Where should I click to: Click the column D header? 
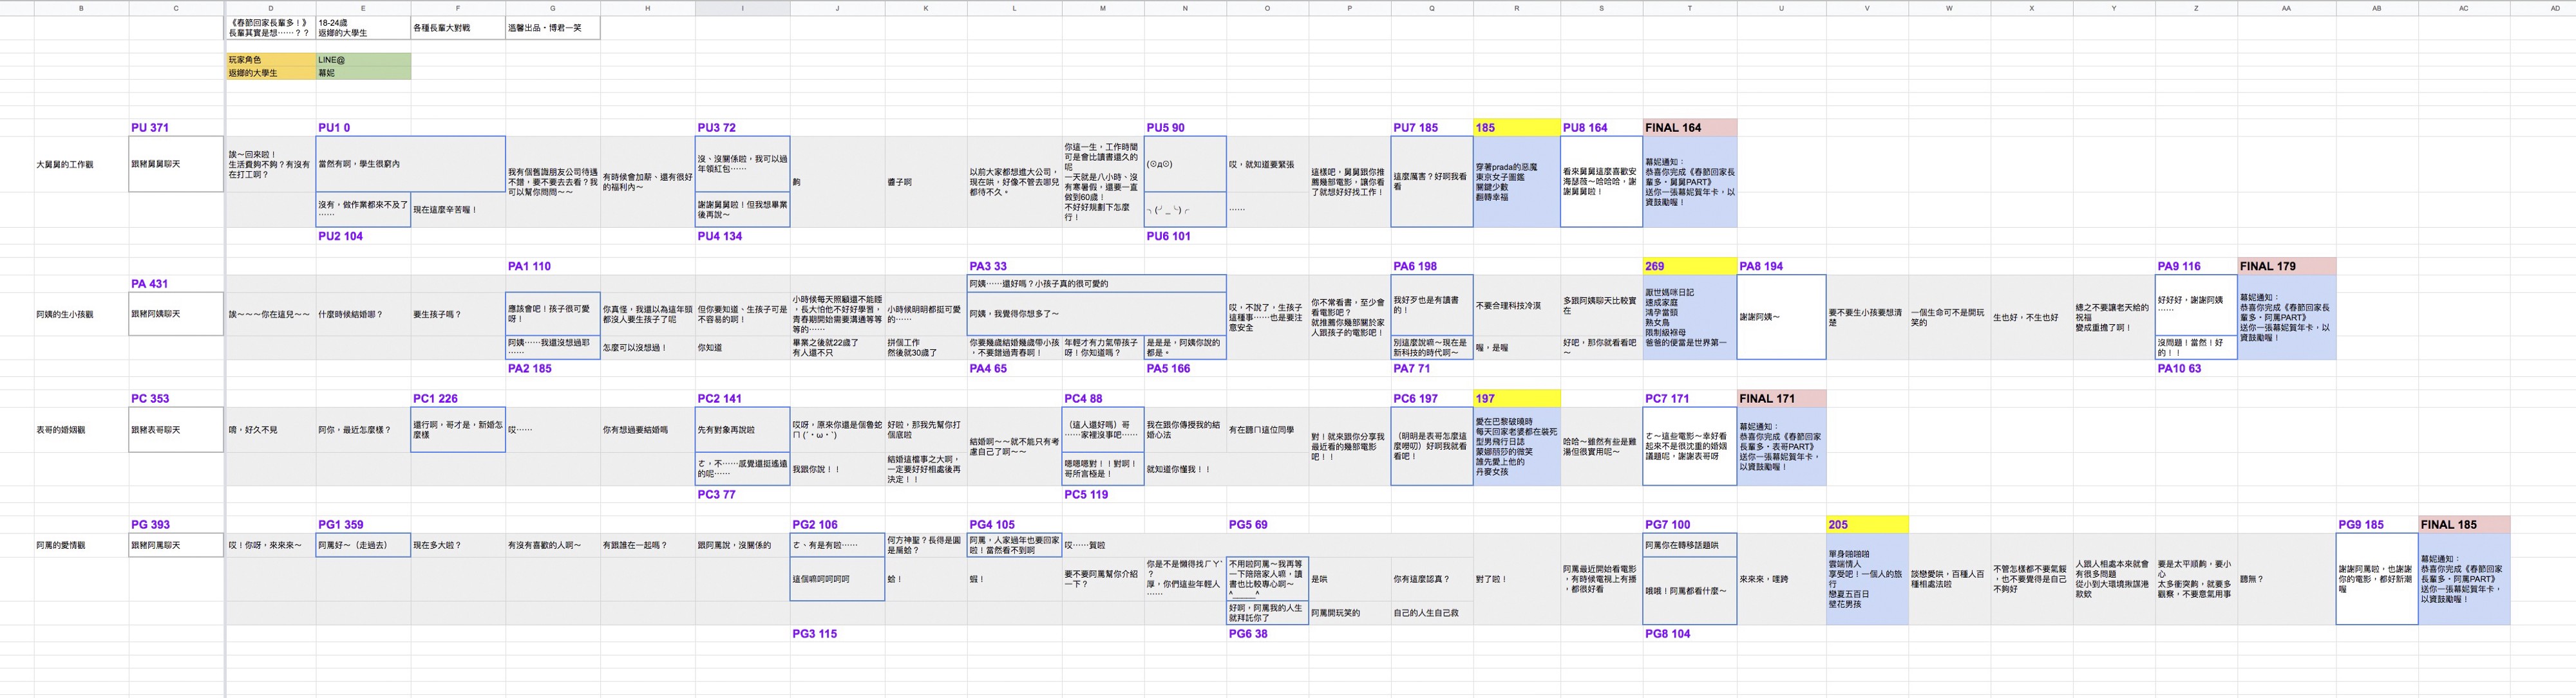pyautogui.click(x=270, y=8)
